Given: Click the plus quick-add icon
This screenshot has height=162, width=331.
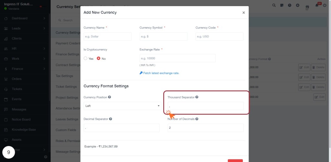Looking at the screenshot, I should click(298, 5).
